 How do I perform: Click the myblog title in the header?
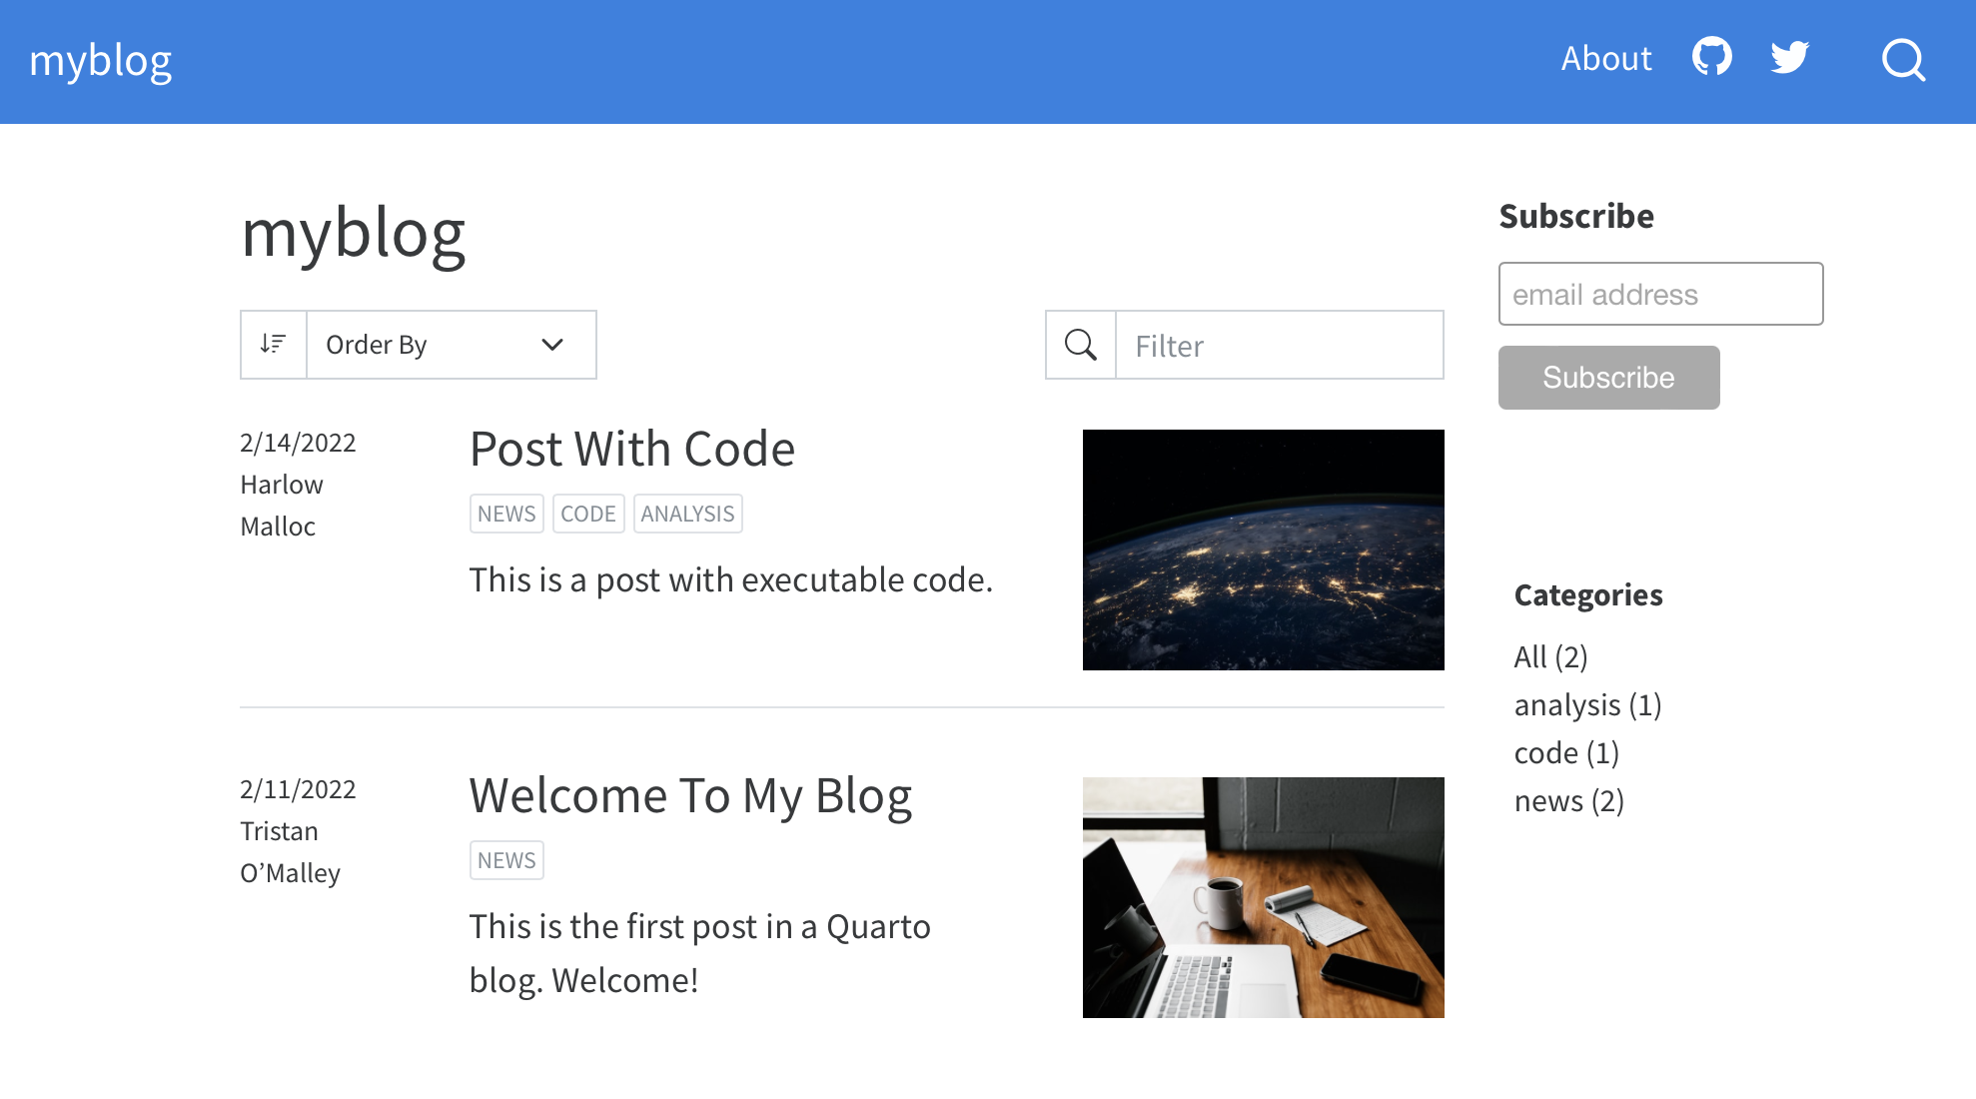click(102, 58)
